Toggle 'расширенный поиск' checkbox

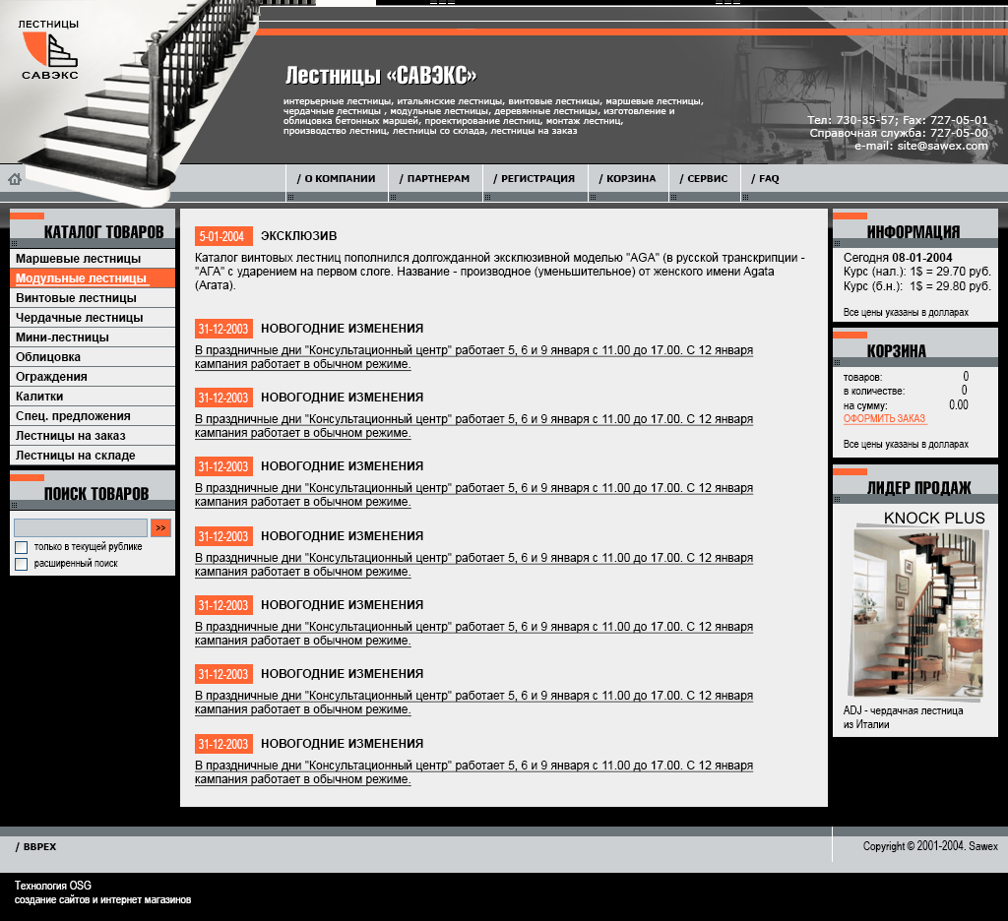click(x=22, y=564)
